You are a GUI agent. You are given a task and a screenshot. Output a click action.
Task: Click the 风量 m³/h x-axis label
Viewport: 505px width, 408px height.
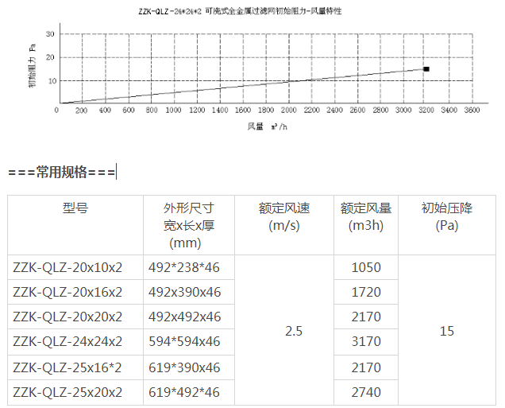[266, 126]
